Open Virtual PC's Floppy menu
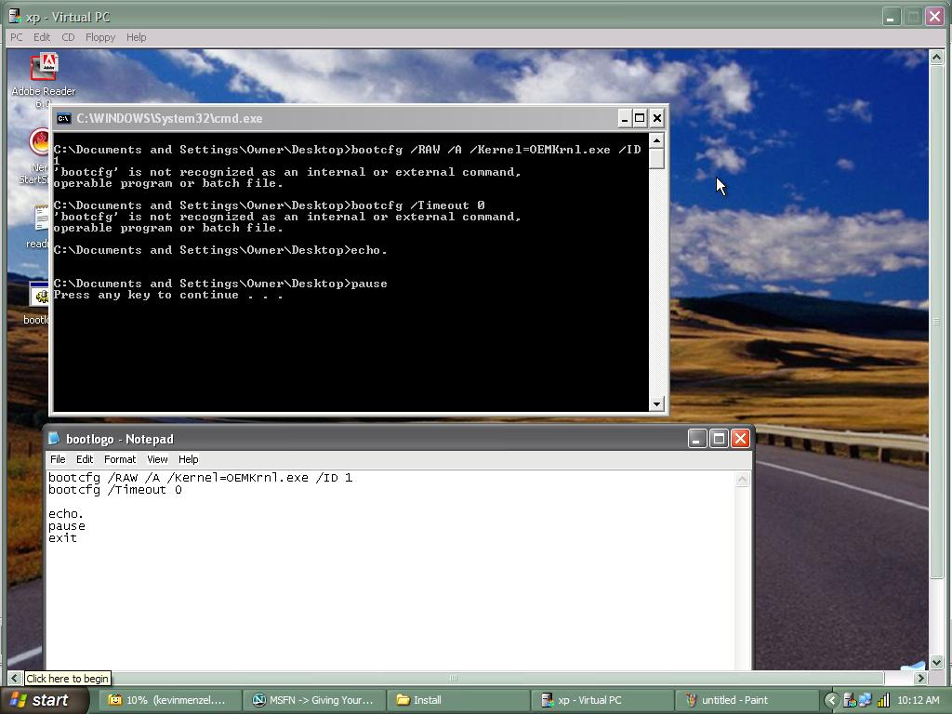 click(x=100, y=37)
